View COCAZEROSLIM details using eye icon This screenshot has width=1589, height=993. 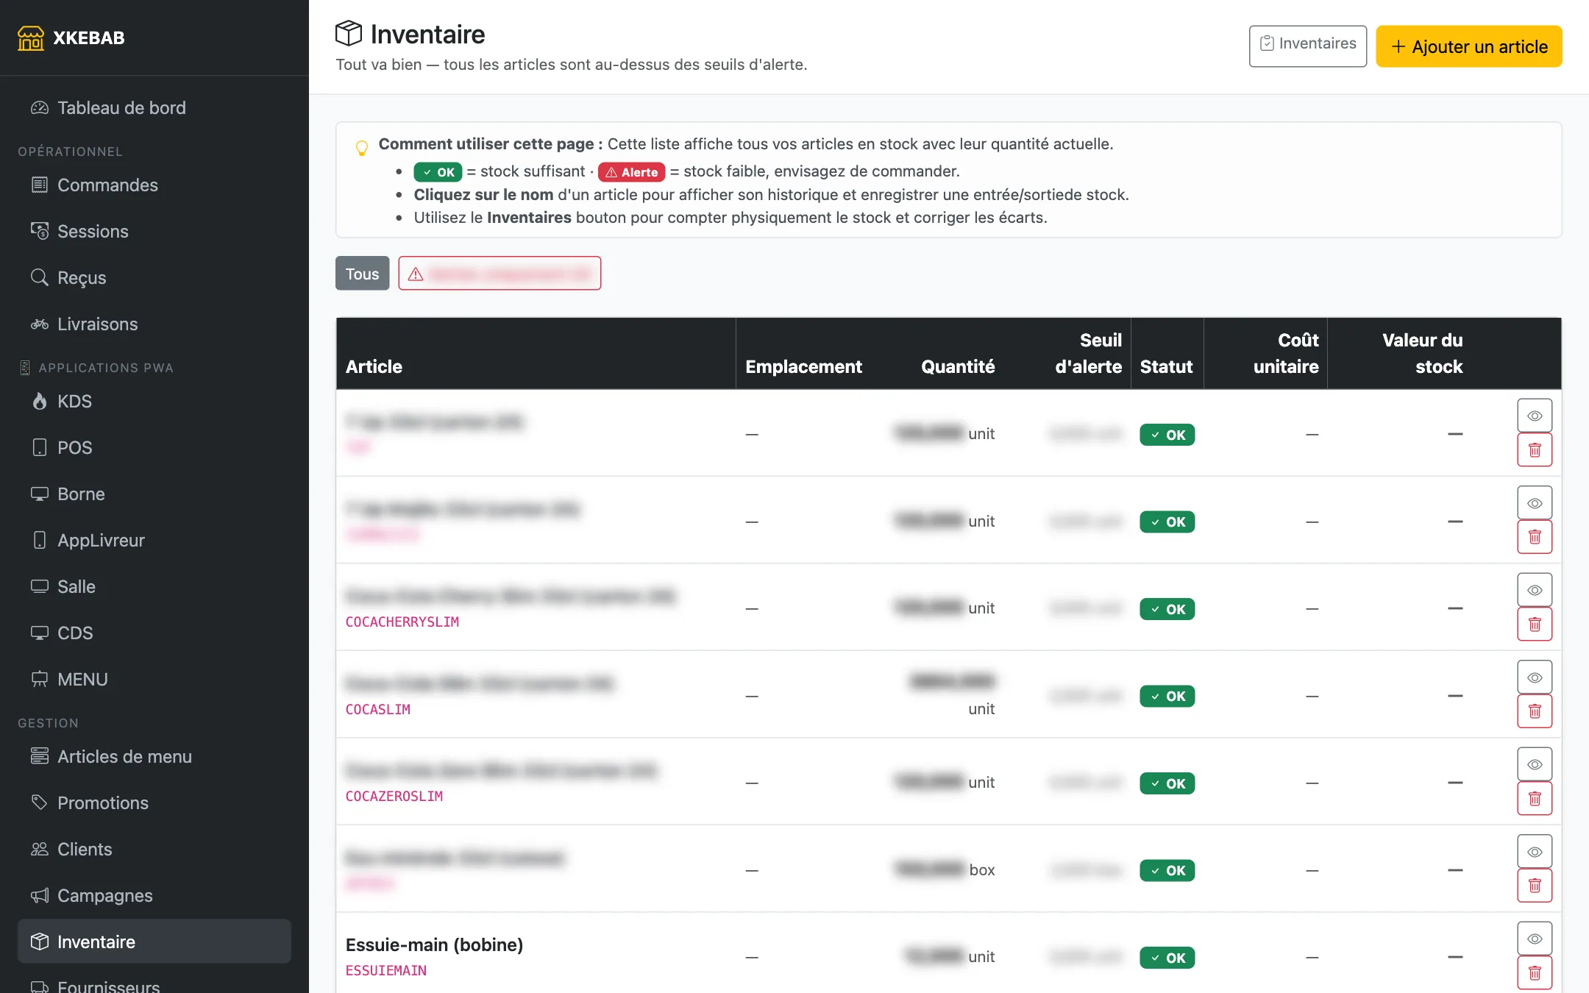tap(1535, 764)
